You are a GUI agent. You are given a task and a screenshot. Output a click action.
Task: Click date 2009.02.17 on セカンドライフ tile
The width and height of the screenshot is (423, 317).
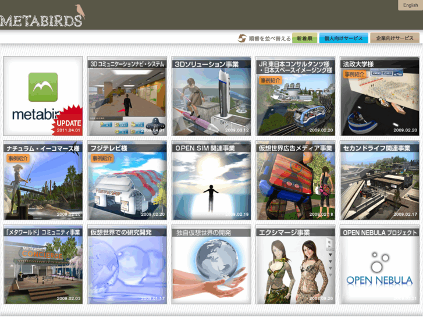(x=405, y=214)
